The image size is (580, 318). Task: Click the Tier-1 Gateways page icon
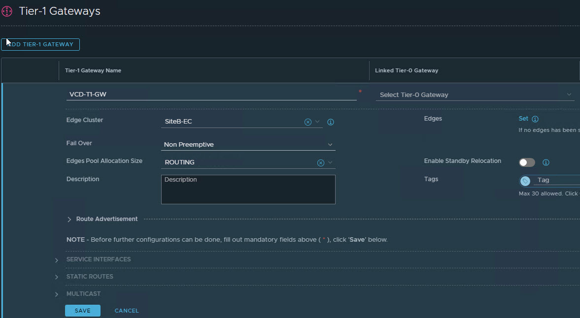[x=7, y=11]
